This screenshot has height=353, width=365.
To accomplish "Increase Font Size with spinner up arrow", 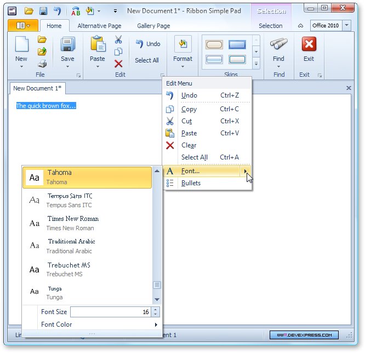I will coord(155,310).
